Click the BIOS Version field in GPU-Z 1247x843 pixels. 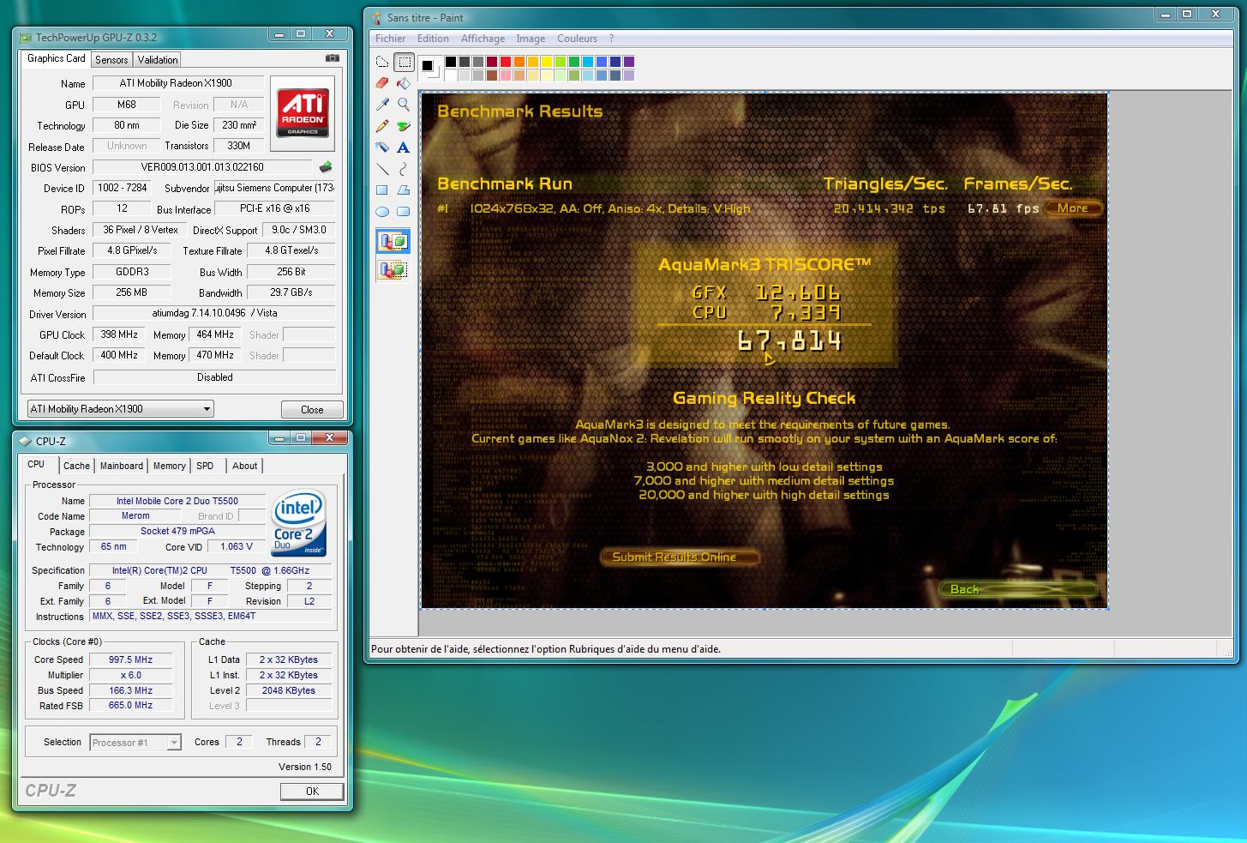[202, 167]
